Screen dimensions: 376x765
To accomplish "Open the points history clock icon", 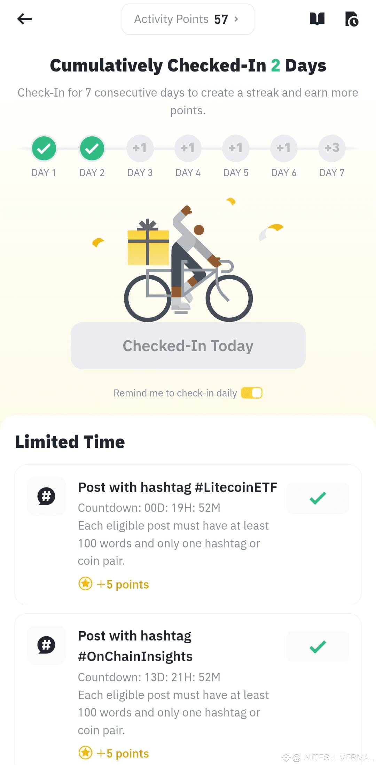I will (x=352, y=19).
